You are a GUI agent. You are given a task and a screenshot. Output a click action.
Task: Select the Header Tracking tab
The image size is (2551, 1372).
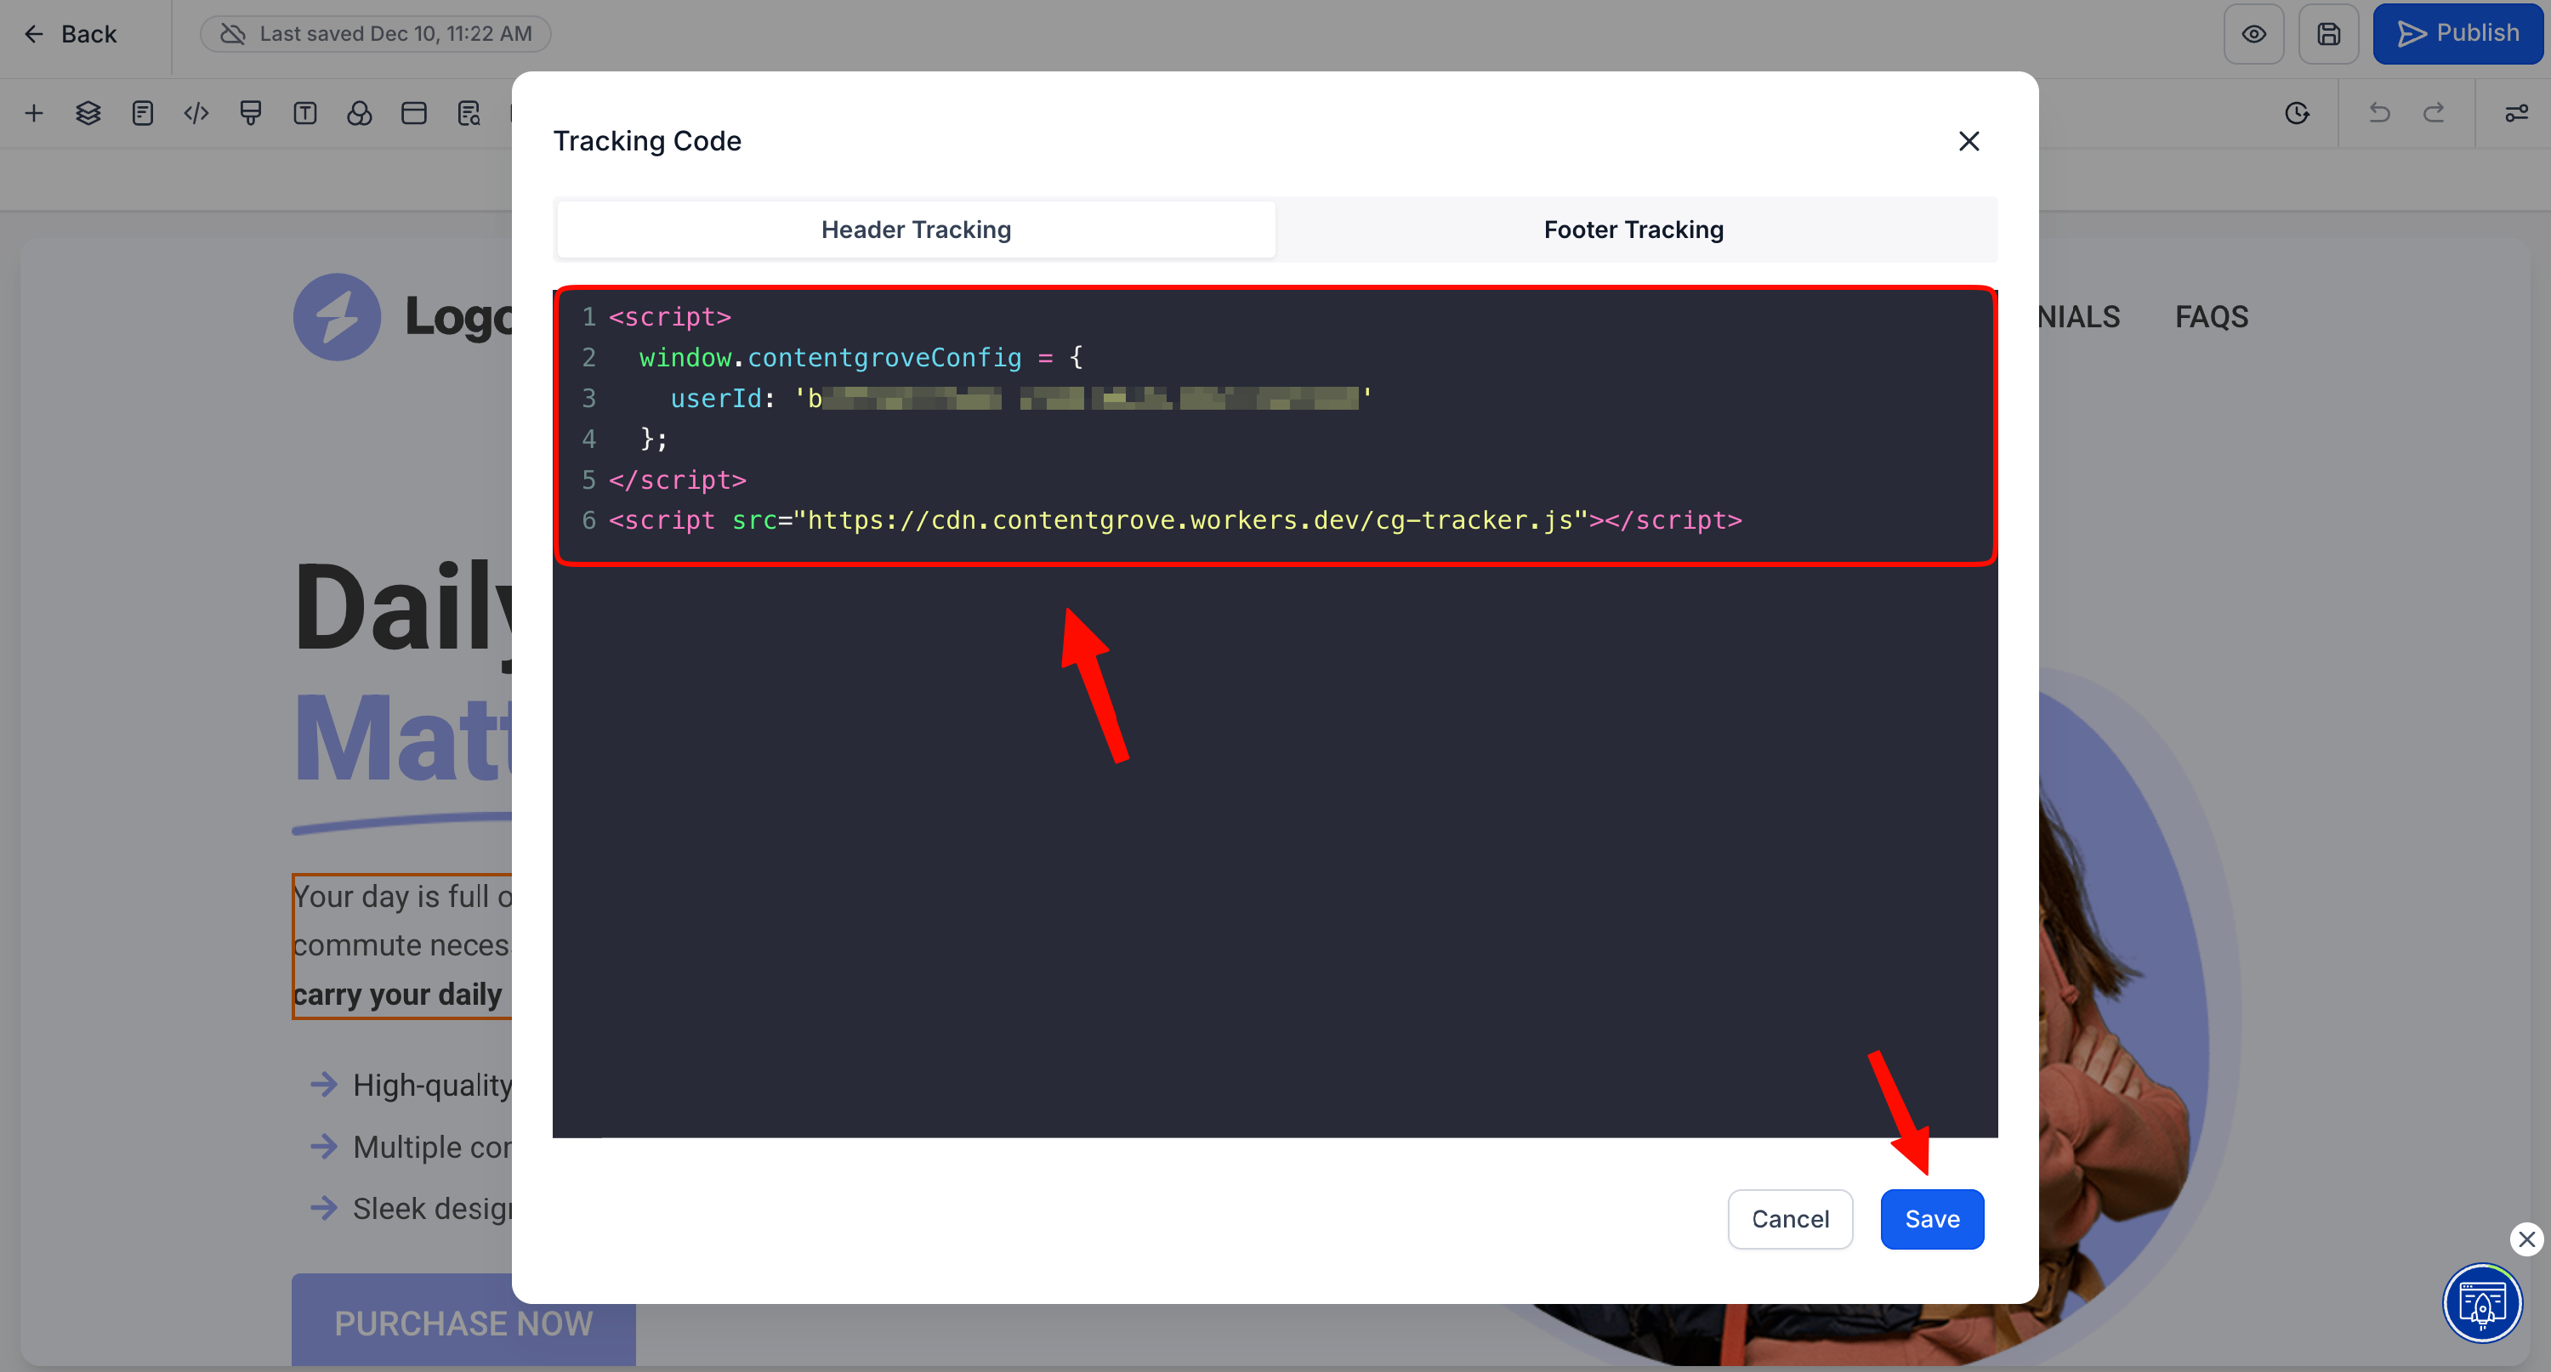916,230
